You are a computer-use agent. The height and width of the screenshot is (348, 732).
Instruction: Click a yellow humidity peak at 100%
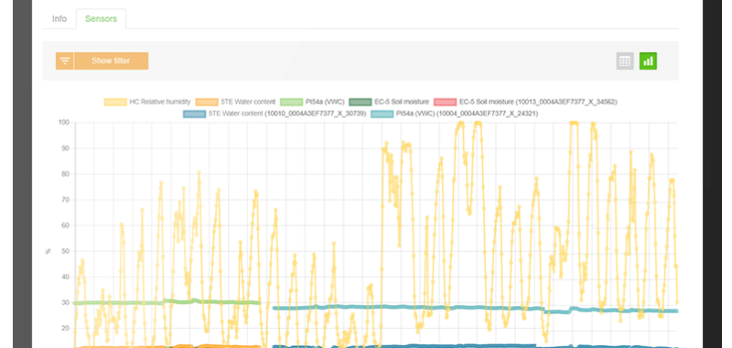[x=477, y=124]
